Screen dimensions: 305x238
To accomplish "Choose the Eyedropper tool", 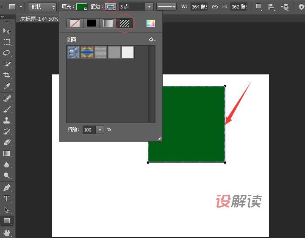I will coord(7,86).
